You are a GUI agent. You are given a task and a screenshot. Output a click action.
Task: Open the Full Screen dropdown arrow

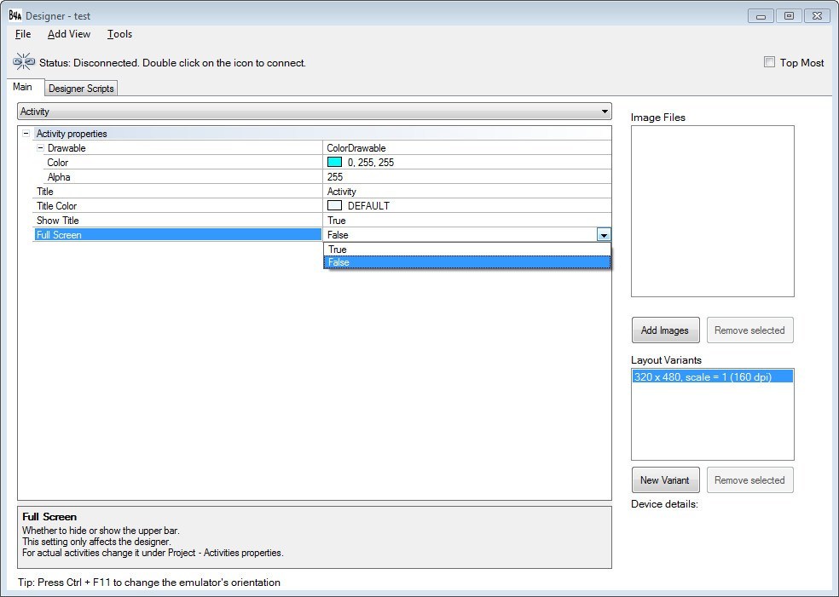point(604,234)
